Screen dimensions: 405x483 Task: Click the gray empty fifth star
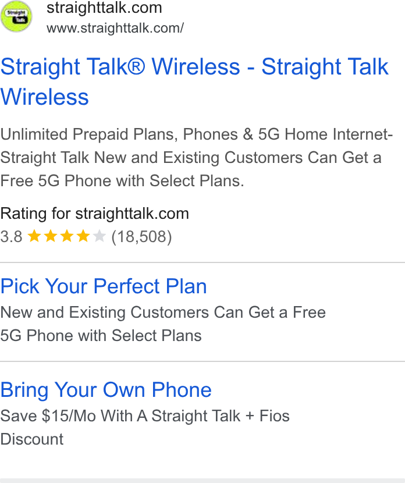tap(99, 237)
